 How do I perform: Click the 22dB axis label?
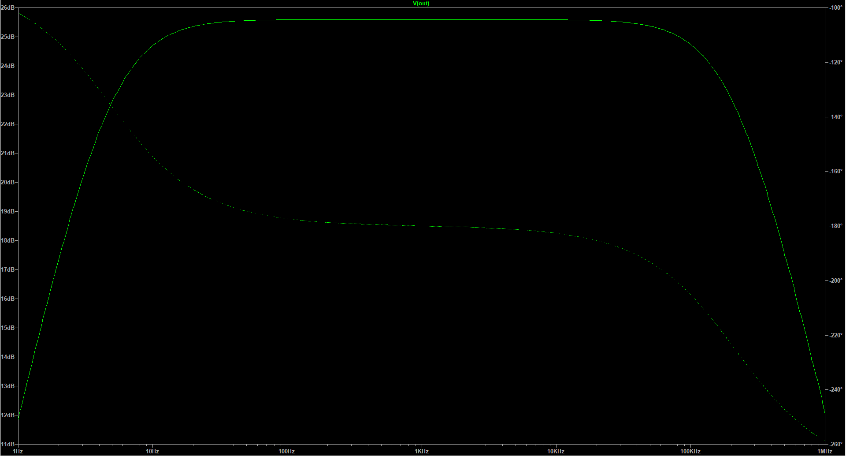pos(7,124)
